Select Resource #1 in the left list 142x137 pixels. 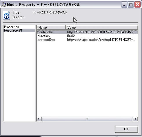point(19,30)
